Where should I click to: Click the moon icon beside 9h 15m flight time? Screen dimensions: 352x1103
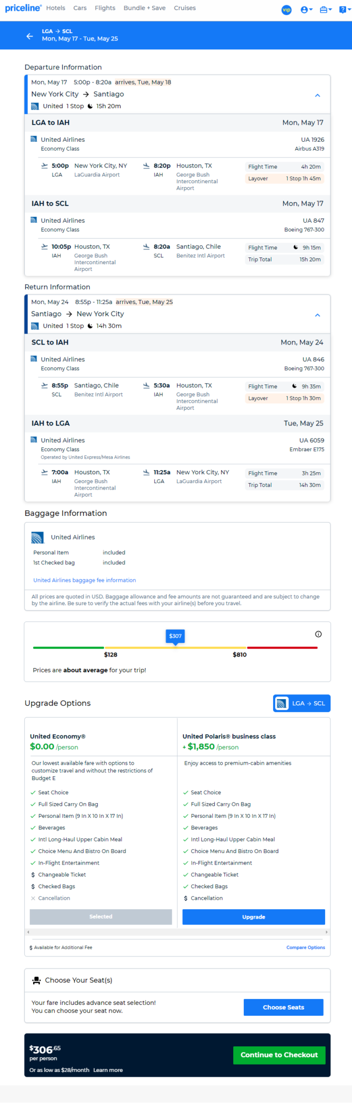click(x=295, y=247)
